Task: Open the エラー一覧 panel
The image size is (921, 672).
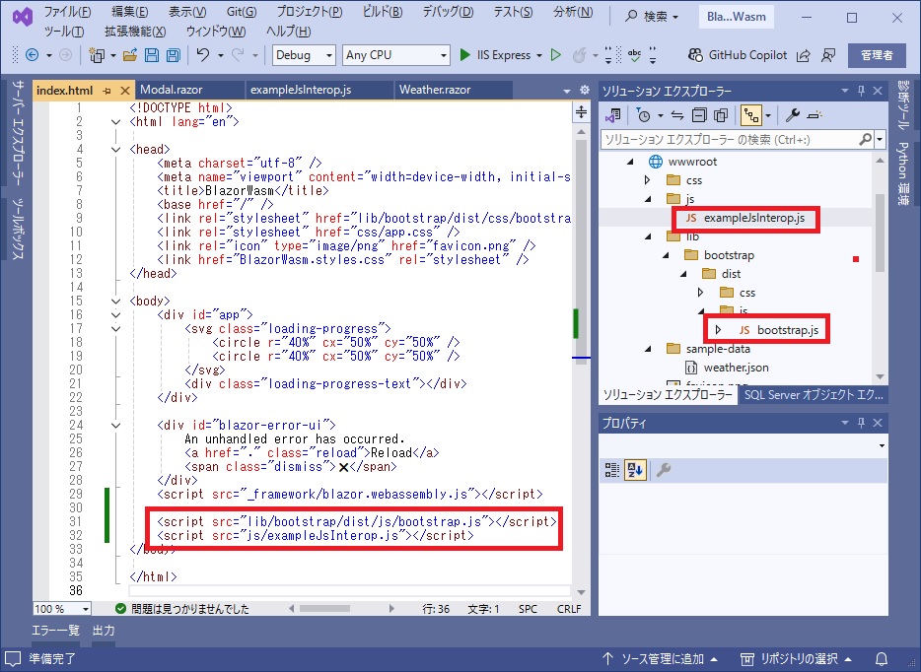Action: (56, 631)
